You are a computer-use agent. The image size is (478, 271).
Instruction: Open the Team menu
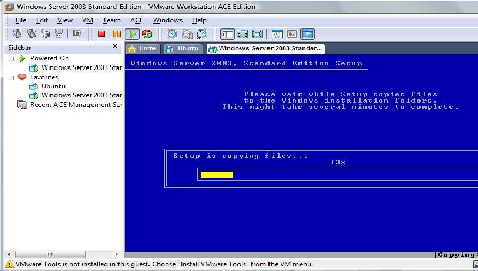tap(111, 20)
